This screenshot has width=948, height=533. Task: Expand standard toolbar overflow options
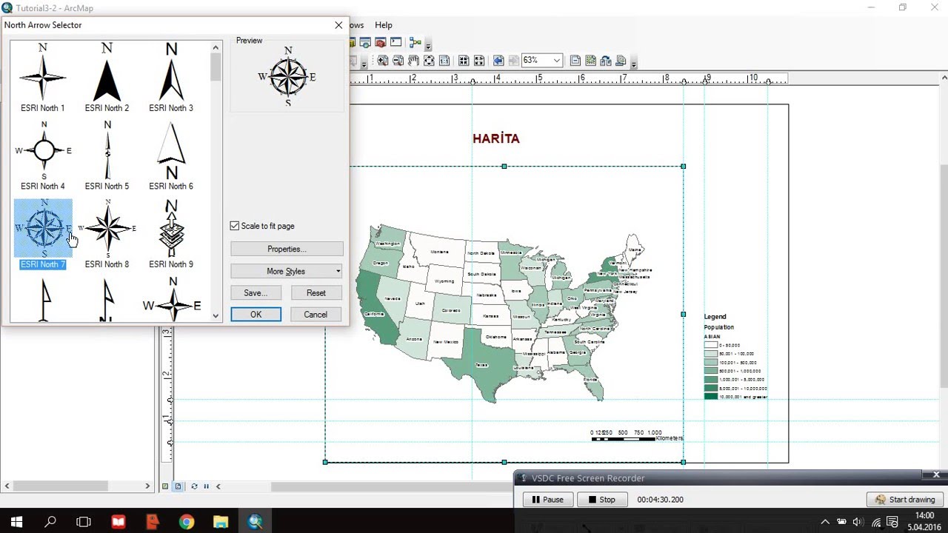point(427,44)
